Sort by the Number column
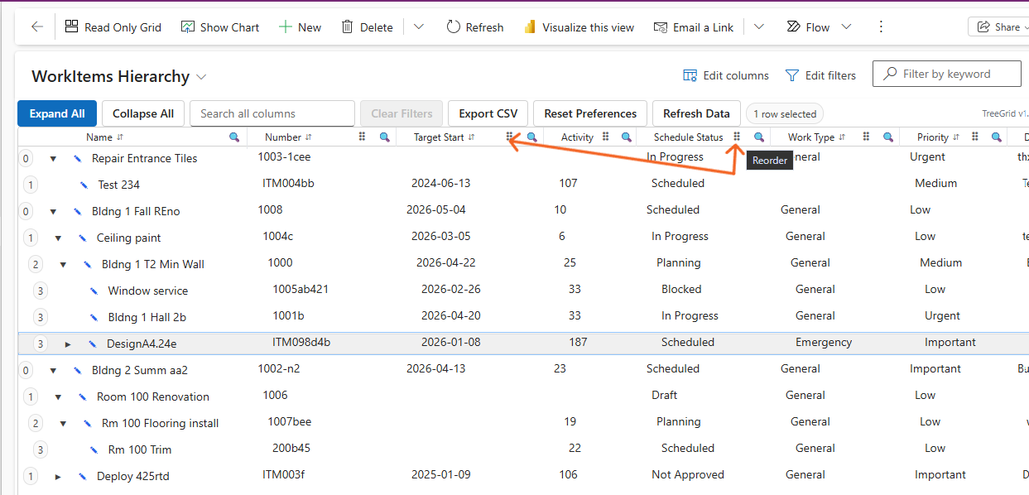1029x495 pixels. tap(288, 137)
